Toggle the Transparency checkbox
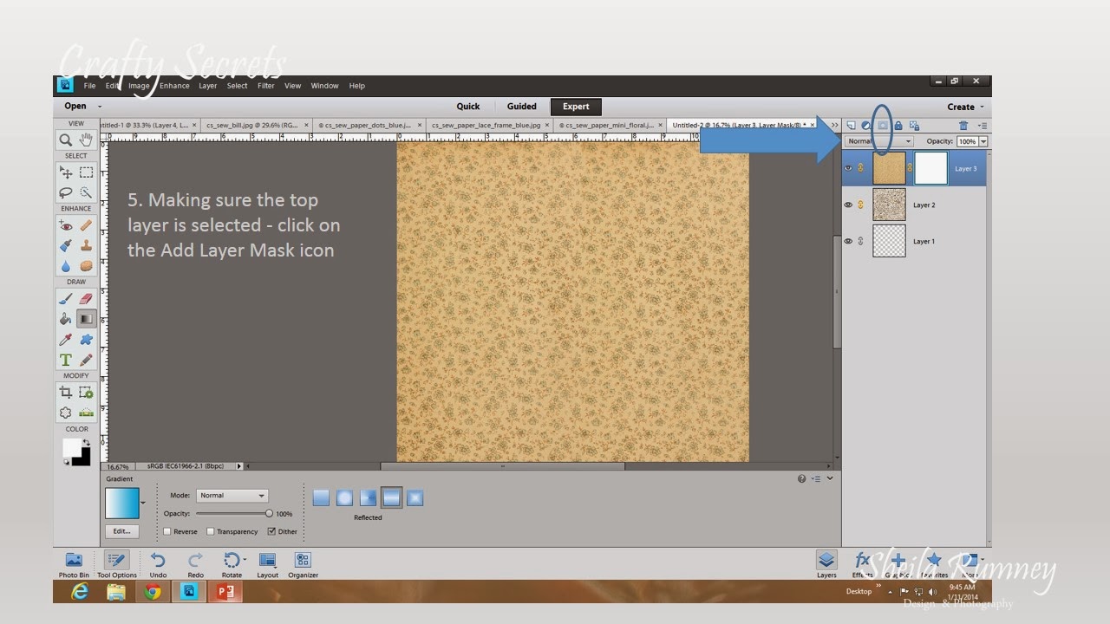The height and width of the screenshot is (624, 1110). (x=211, y=531)
